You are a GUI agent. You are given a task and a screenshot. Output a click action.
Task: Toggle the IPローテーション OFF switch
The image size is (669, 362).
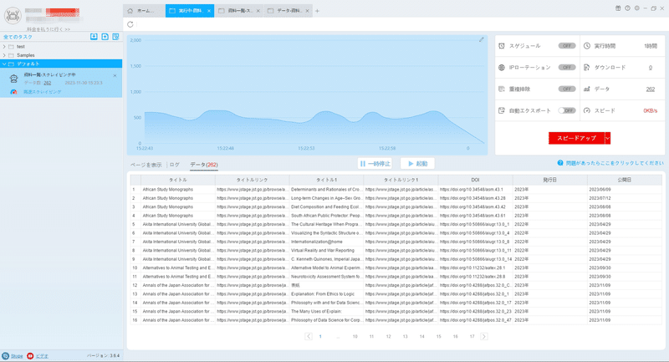[567, 68]
